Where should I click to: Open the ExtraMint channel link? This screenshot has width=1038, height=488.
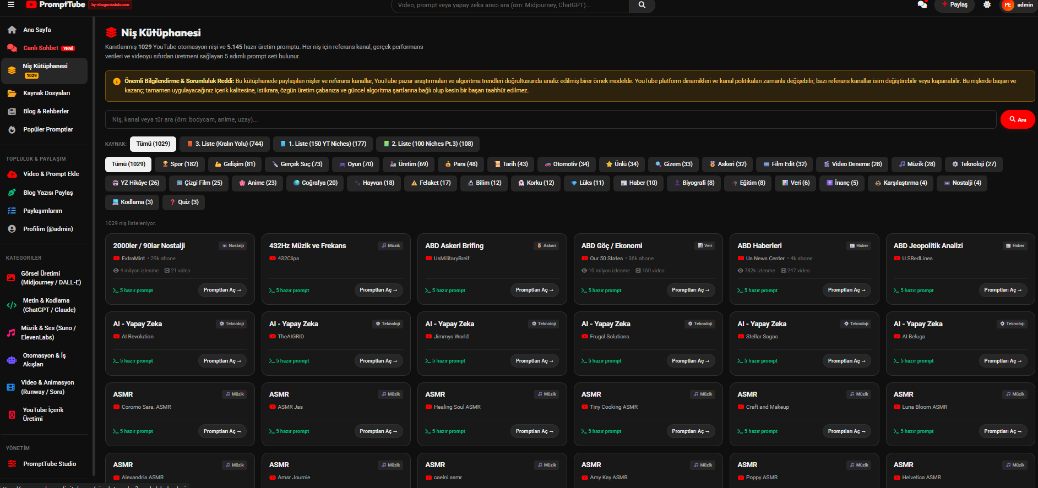pyautogui.click(x=133, y=259)
